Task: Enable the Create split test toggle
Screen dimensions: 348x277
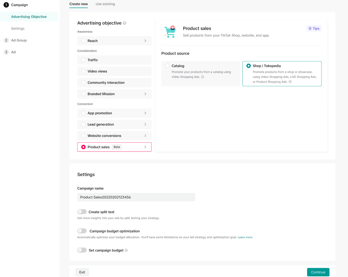Action: point(82,212)
